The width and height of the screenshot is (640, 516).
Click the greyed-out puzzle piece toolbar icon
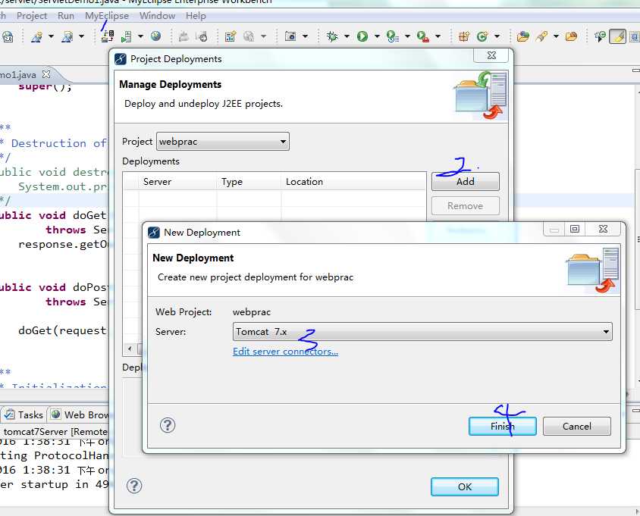click(x=184, y=36)
